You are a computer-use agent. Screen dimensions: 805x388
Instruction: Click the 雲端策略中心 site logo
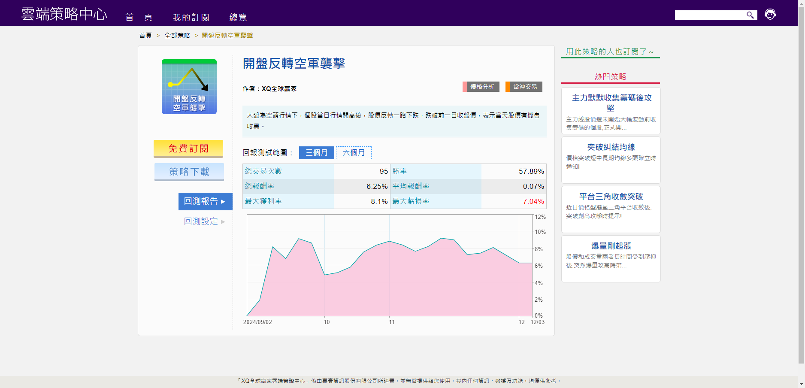(64, 14)
